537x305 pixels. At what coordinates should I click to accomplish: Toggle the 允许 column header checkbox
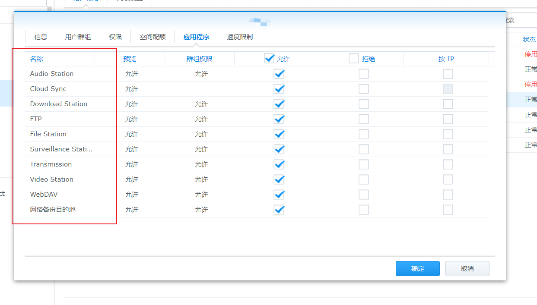tap(269, 58)
